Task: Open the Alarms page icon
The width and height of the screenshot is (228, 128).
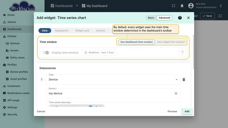Action: click(4, 22)
